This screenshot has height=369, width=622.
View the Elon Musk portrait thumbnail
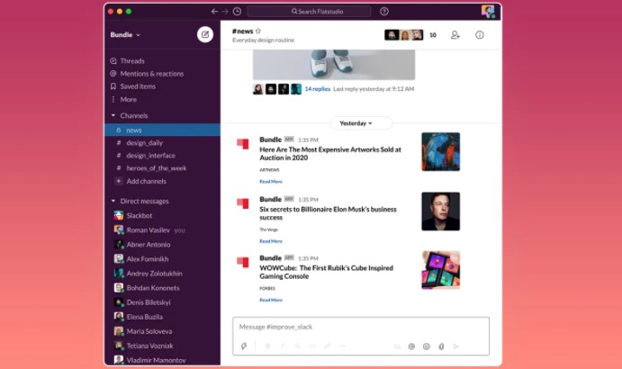pos(441,211)
